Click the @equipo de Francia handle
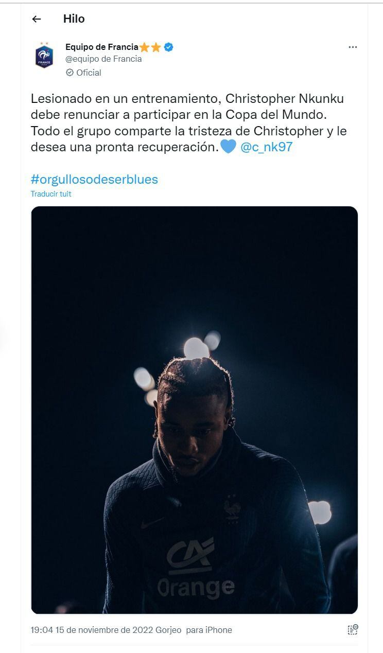The height and width of the screenshot is (653, 383). 103,59
